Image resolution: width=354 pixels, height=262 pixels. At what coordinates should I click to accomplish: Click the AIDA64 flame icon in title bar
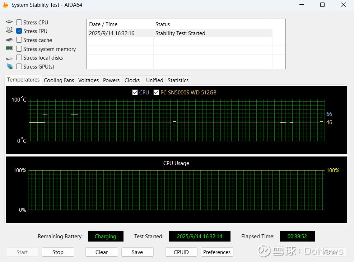[6, 5]
